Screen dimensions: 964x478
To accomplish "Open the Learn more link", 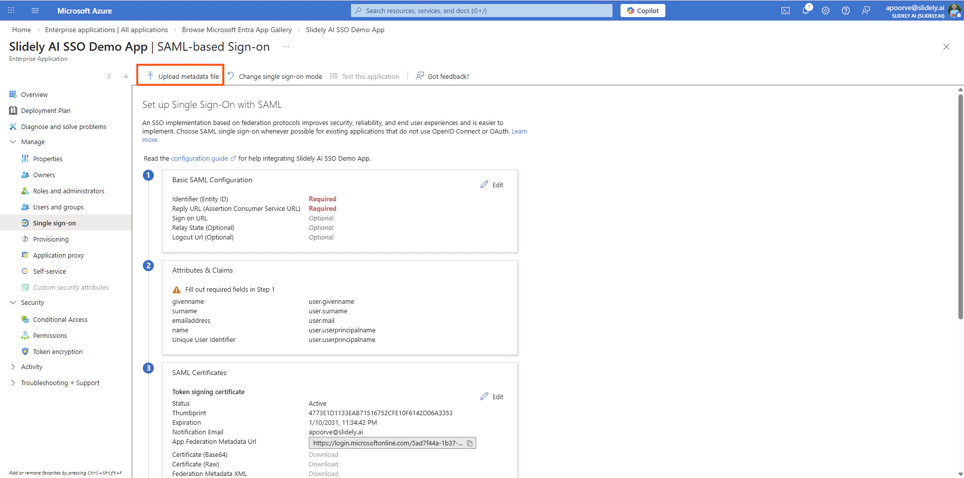I will coord(519,132).
